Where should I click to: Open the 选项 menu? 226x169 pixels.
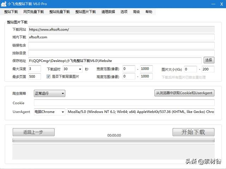click(x=124, y=12)
